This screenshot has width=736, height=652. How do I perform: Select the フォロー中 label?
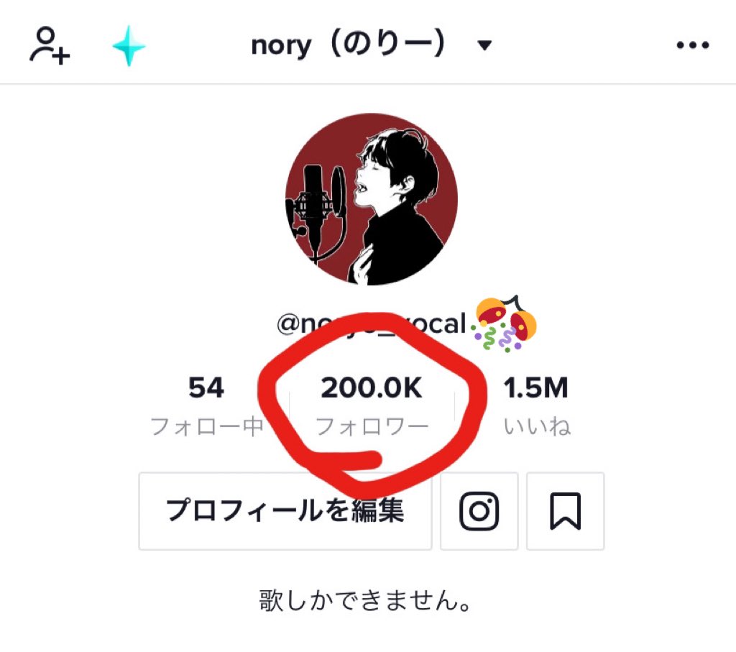206,427
